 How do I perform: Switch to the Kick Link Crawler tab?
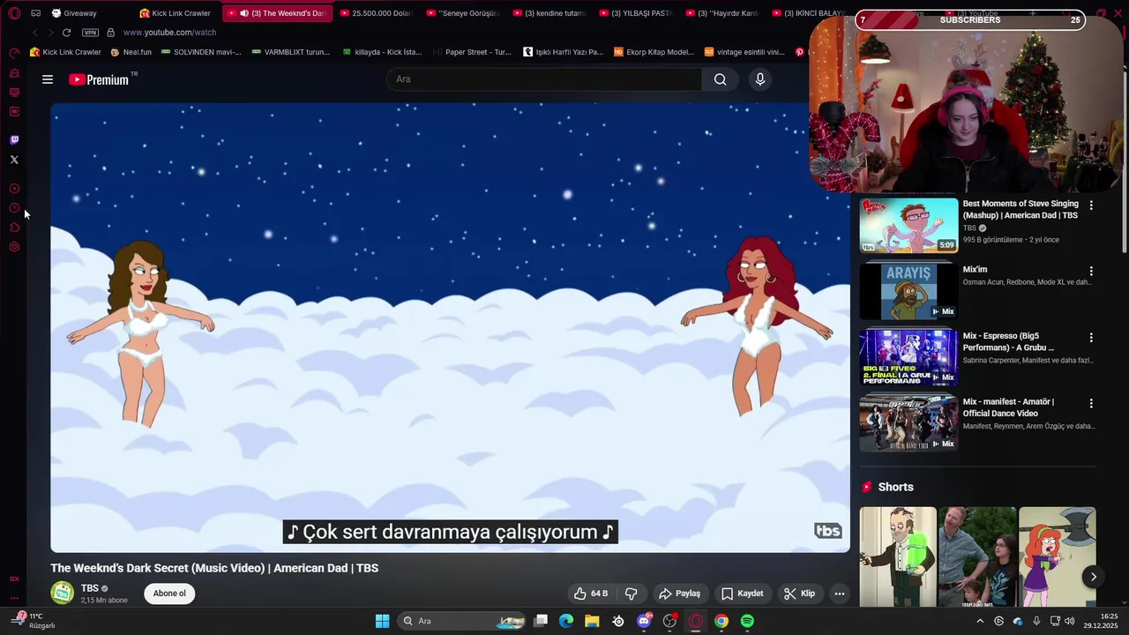coord(176,13)
